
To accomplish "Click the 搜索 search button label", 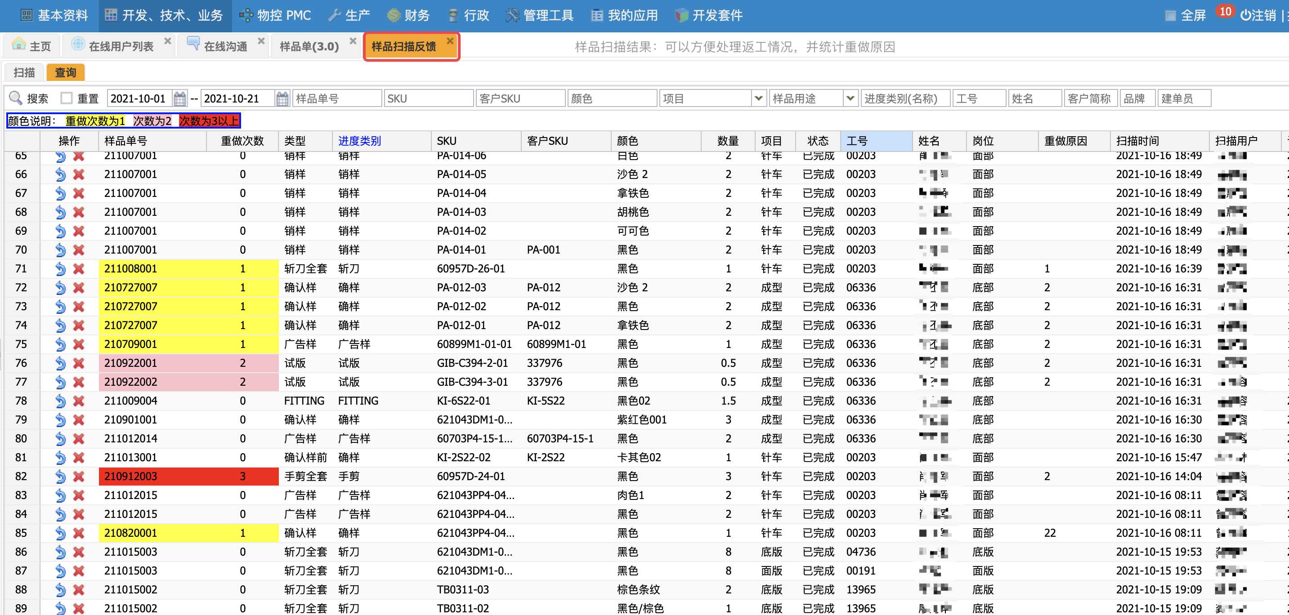I will point(37,98).
